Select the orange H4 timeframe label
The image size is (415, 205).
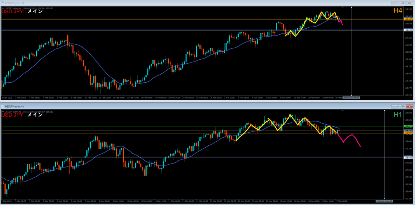(x=398, y=11)
